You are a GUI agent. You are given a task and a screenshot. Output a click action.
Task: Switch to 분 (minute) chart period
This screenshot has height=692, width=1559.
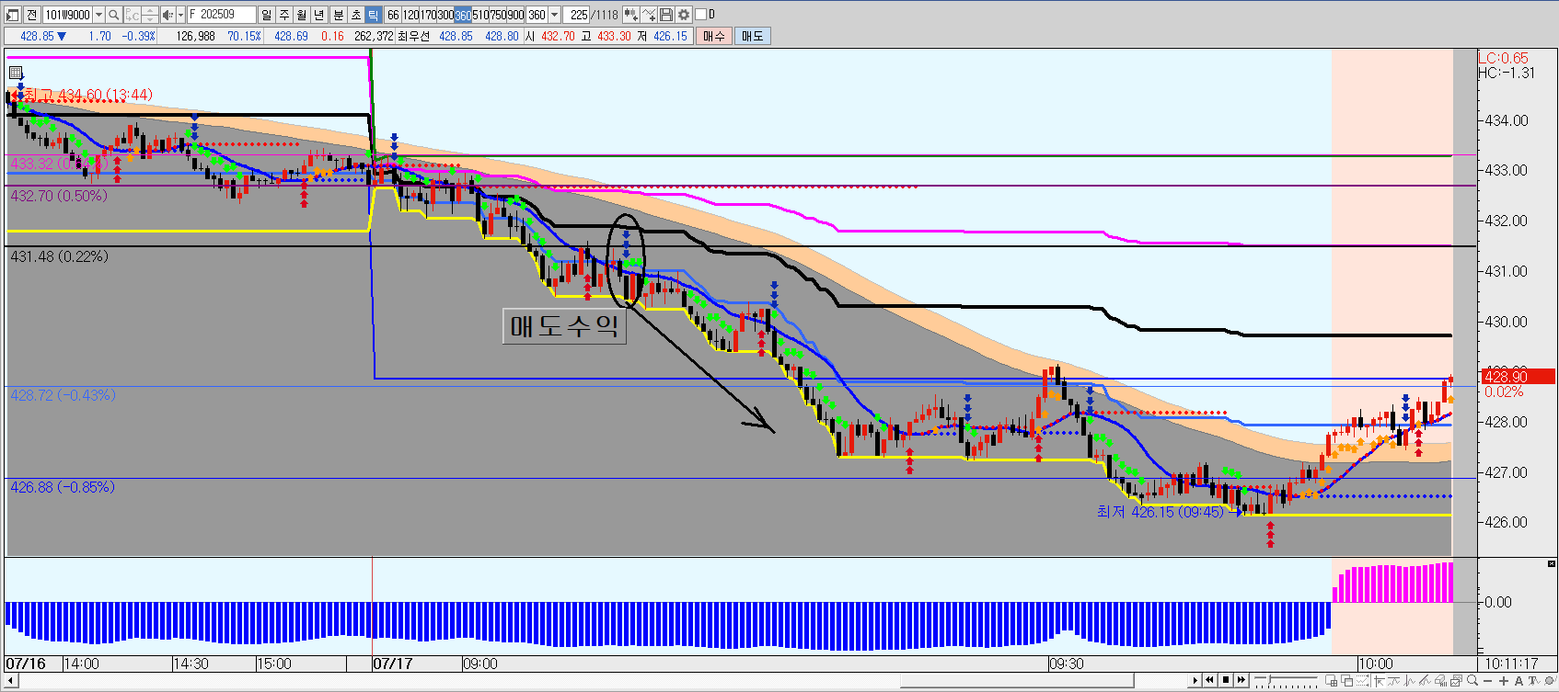point(338,15)
